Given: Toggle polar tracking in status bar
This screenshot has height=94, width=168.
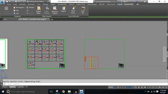Looking at the screenshot, I should tap(118, 87).
